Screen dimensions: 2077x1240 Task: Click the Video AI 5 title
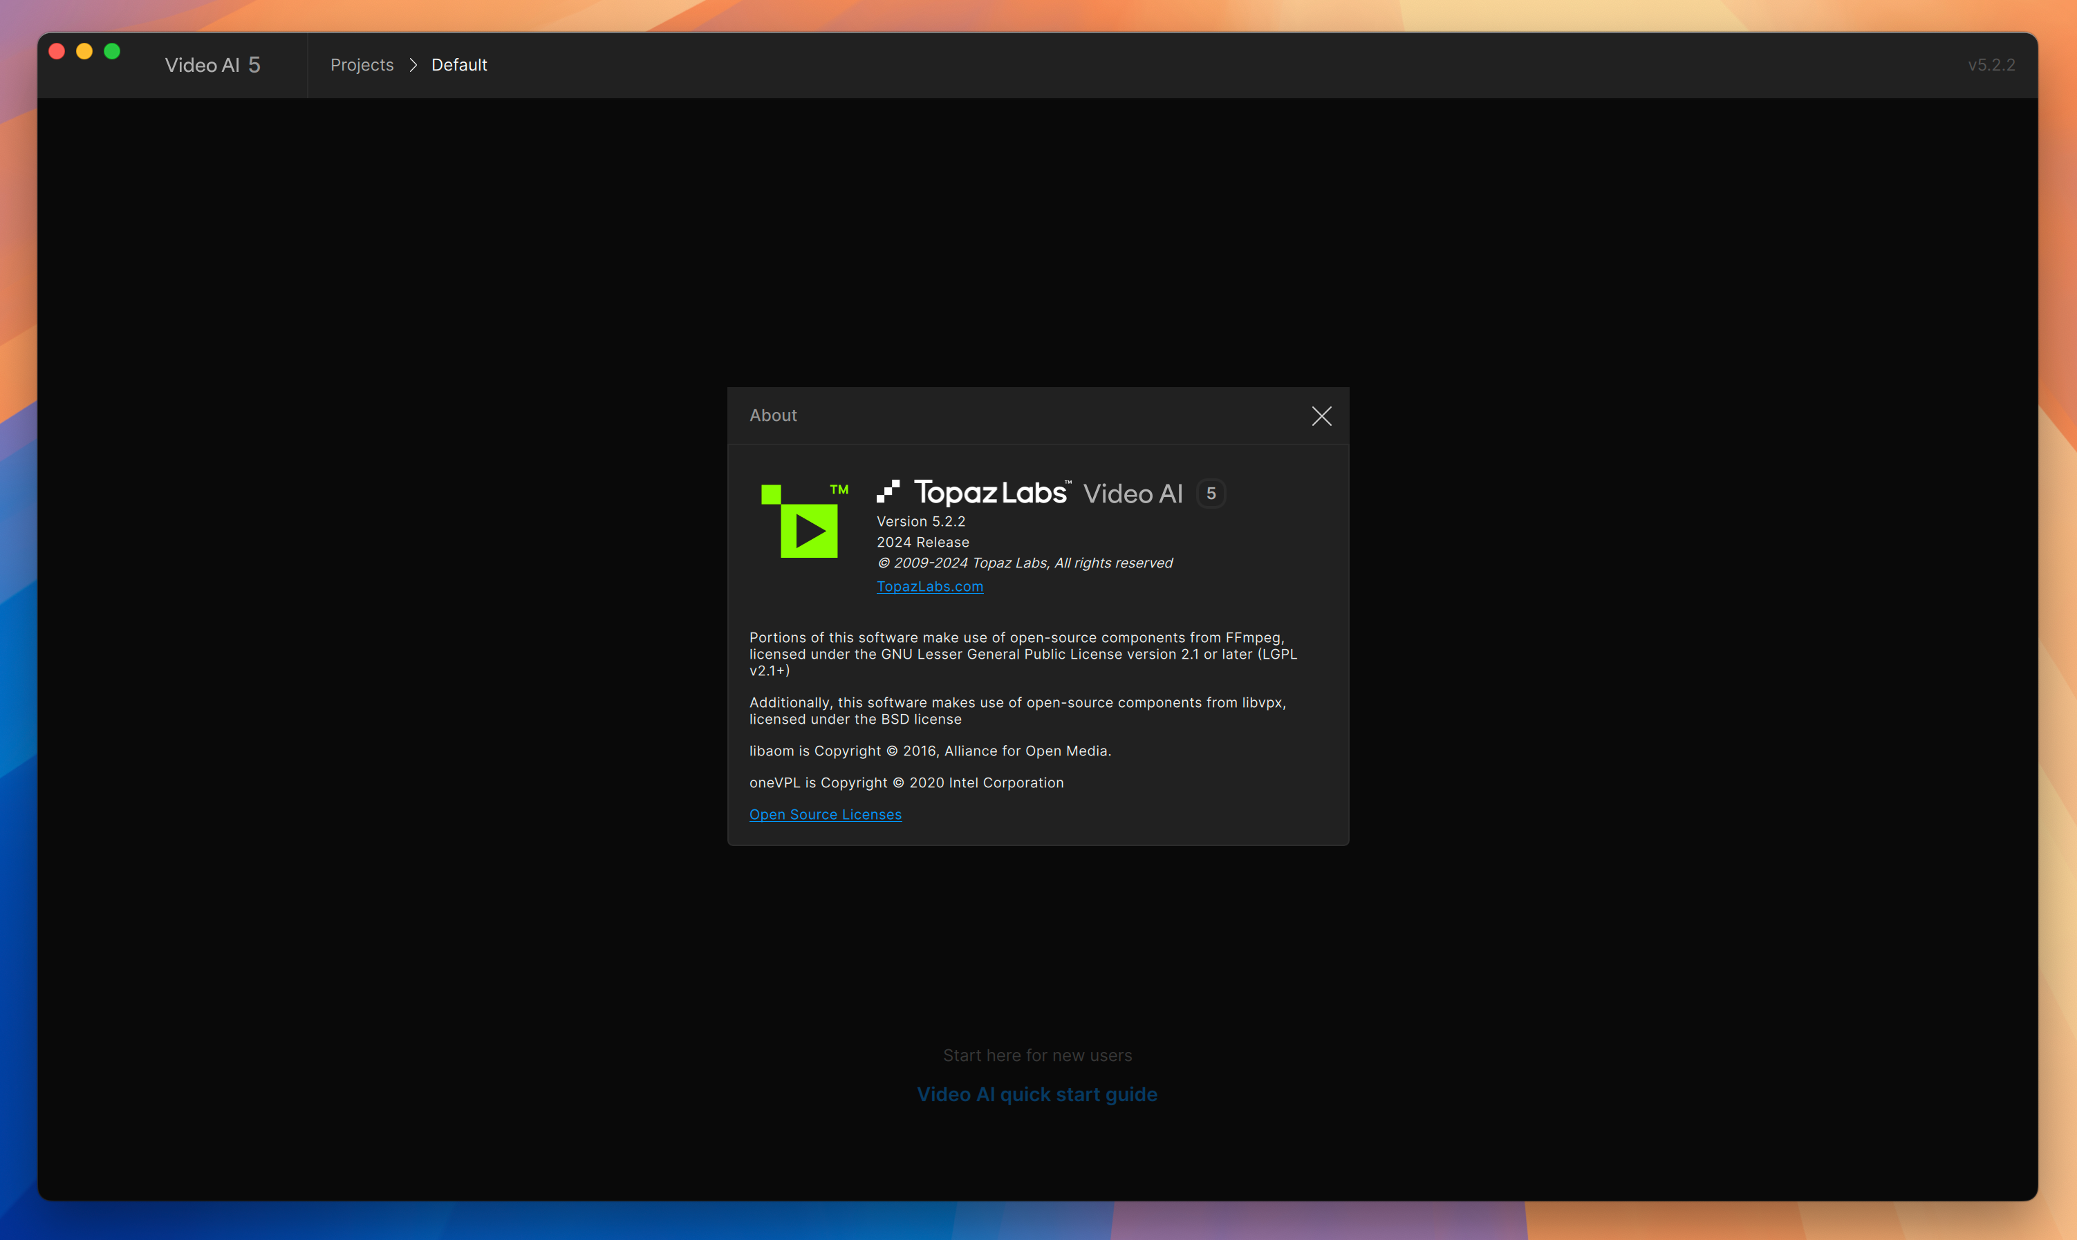point(212,65)
